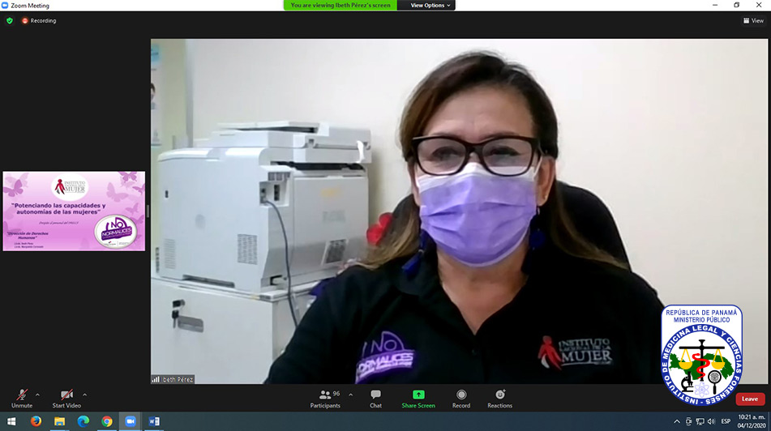Open the Participants panel
The height and width of the screenshot is (431, 771).
325,399
